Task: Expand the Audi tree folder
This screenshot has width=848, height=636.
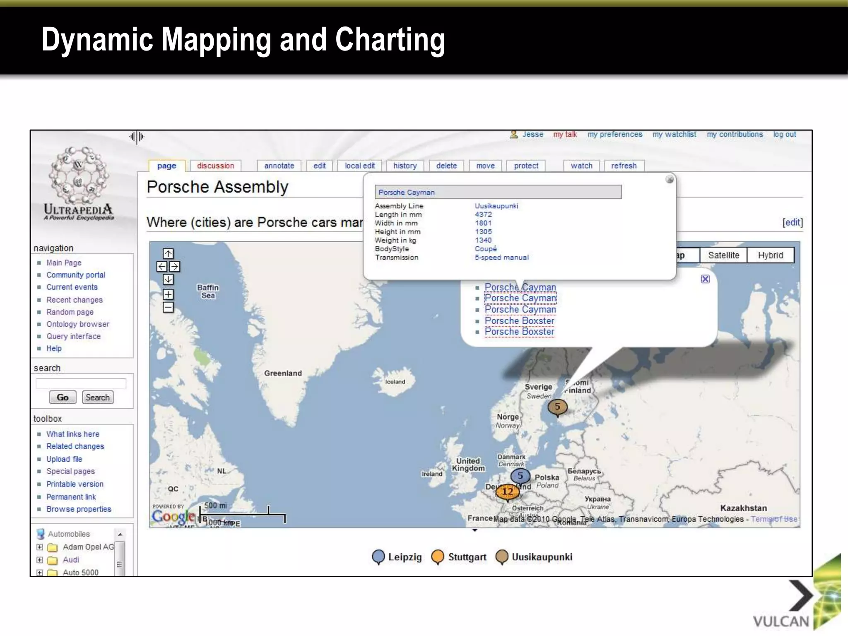Action: tap(40, 560)
